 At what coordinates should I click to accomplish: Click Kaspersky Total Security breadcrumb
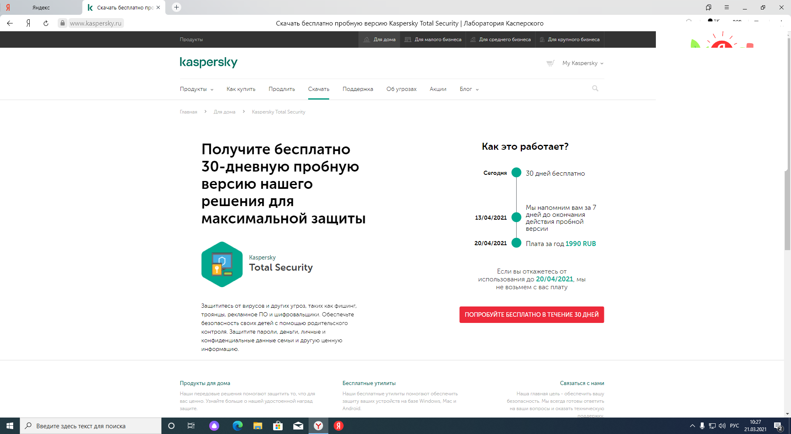coord(278,112)
